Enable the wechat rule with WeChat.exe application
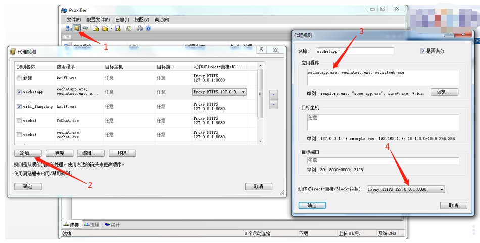The height and width of the screenshot is (243, 480). 19,120
